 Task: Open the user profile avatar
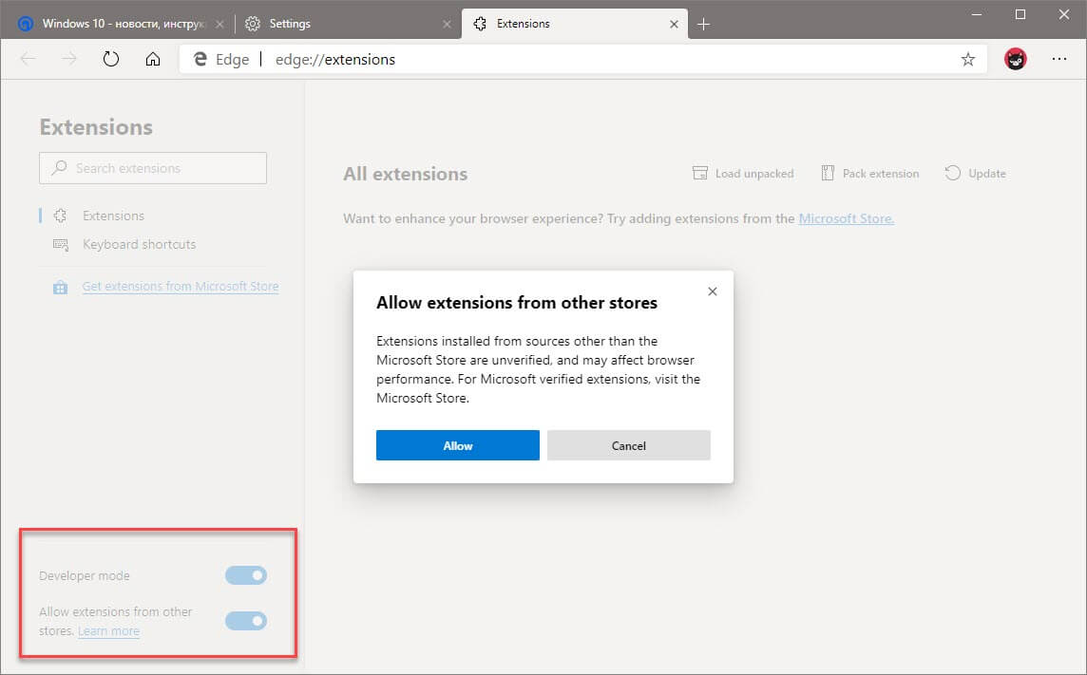point(1016,59)
